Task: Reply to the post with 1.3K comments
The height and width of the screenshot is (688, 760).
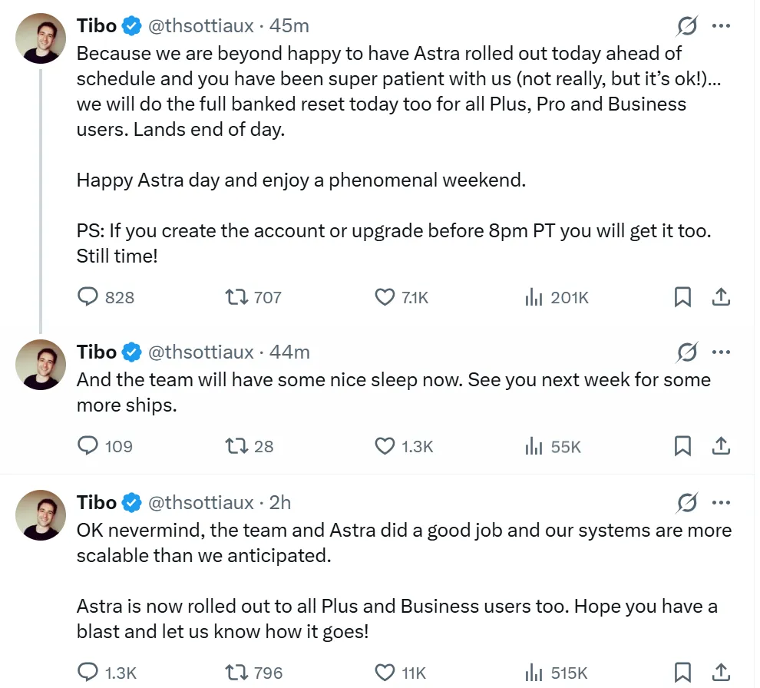Action: pos(107,673)
